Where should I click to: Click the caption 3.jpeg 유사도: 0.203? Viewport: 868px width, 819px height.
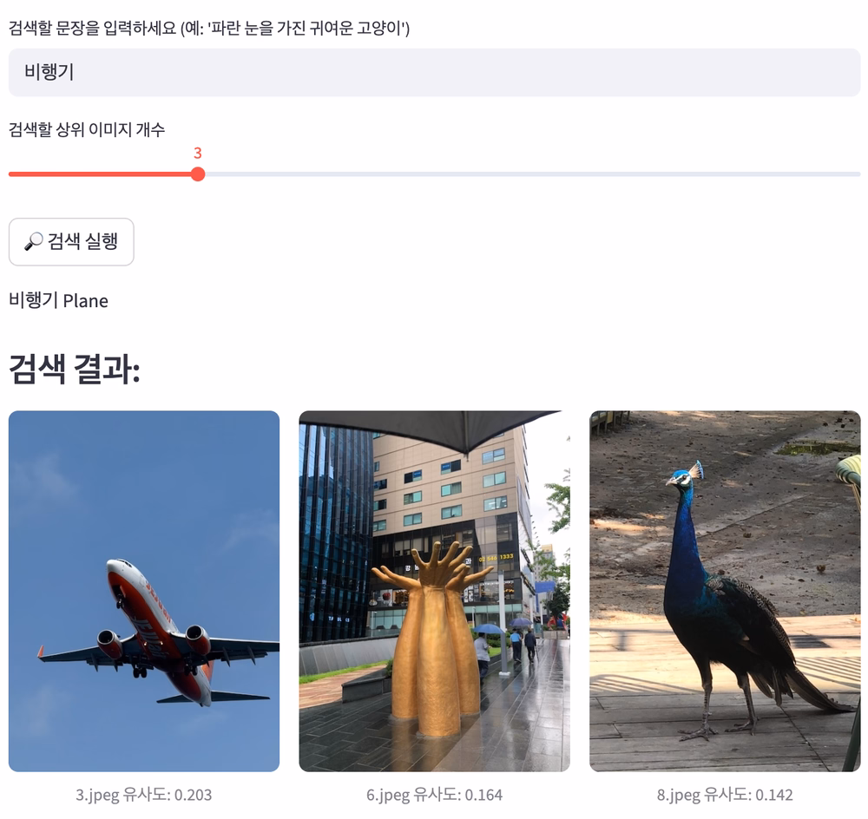click(144, 796)
